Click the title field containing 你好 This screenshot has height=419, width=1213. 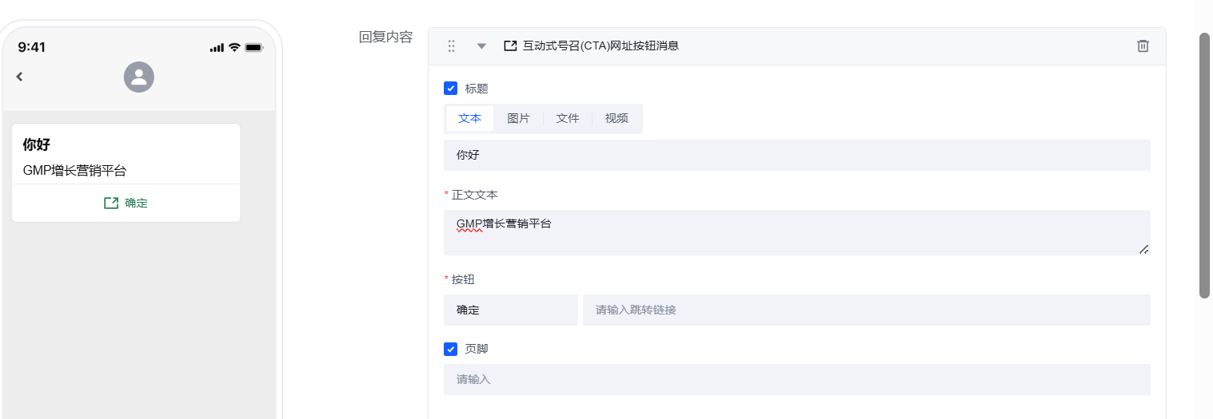[796, 156]
